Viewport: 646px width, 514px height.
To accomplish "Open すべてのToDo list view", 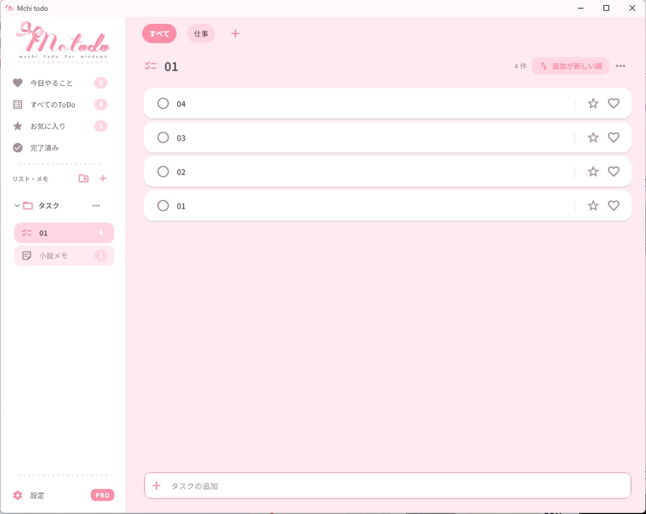I will 60,105.
